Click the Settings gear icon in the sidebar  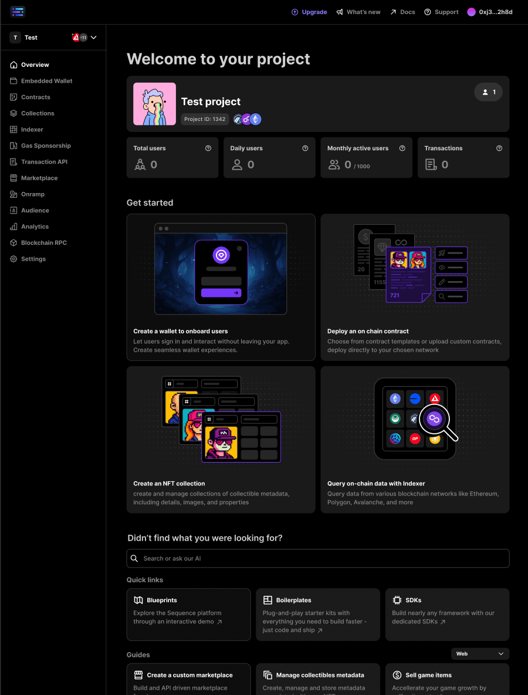pyautogui.click(x=13, y=259)
